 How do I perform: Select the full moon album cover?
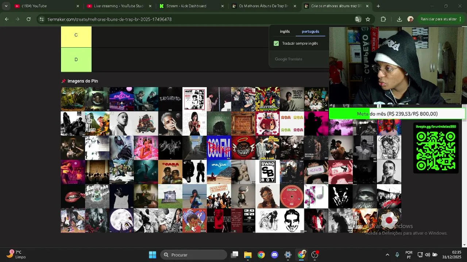pos(121,221)
